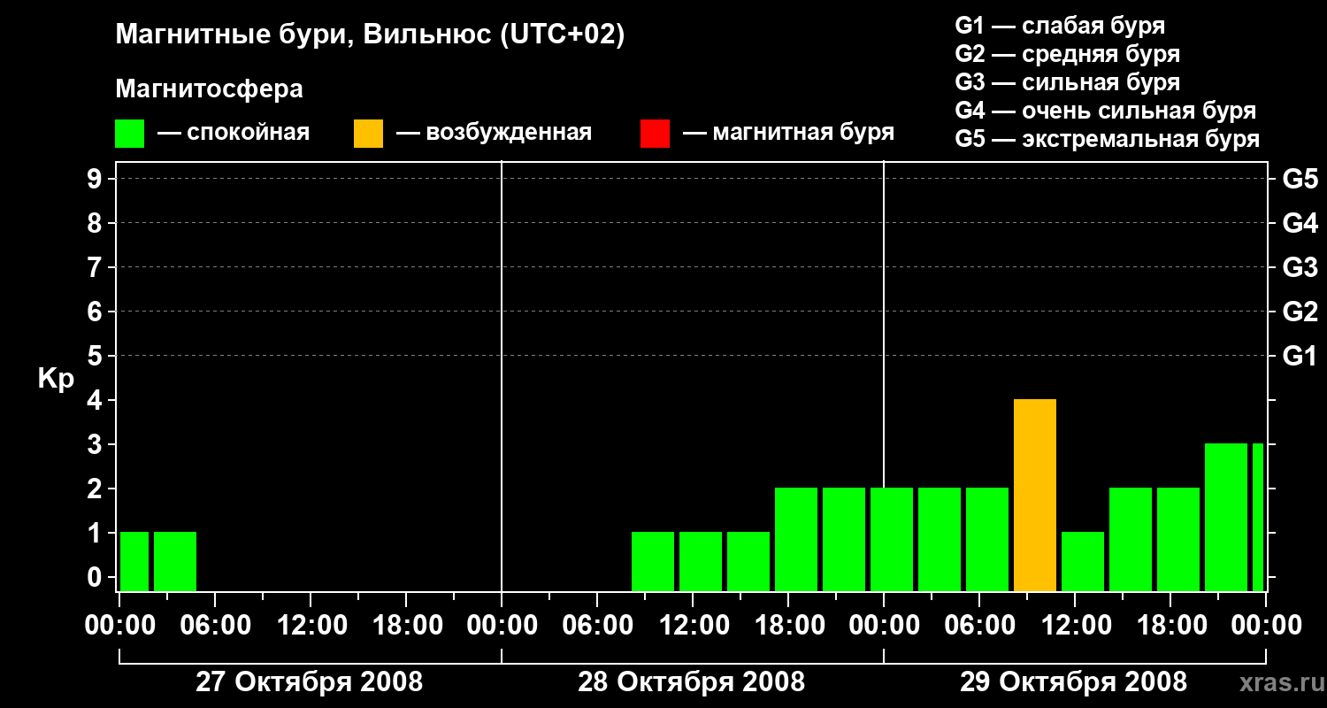Screen dimensions: 1327x708
Task: Click the G3 label on the right axis
Action: pos(1300,267)
